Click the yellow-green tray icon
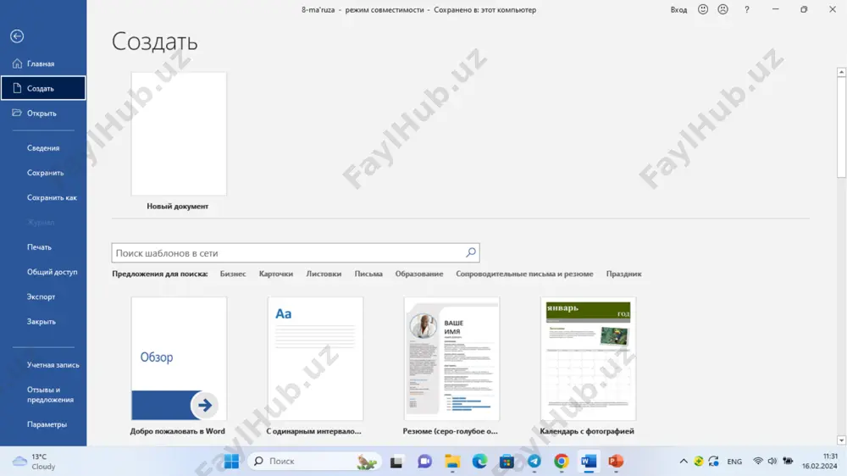The width and height of the screenshot is (847, 476). [x=699, y=462]
